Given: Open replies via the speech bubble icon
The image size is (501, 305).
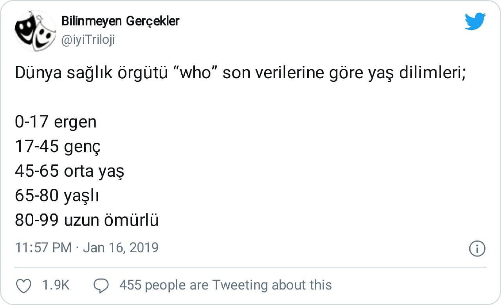Looking at the screenshot, I should 102,286.
